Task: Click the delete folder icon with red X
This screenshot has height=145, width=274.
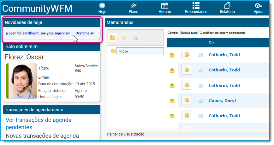Action: coord(135,38)
